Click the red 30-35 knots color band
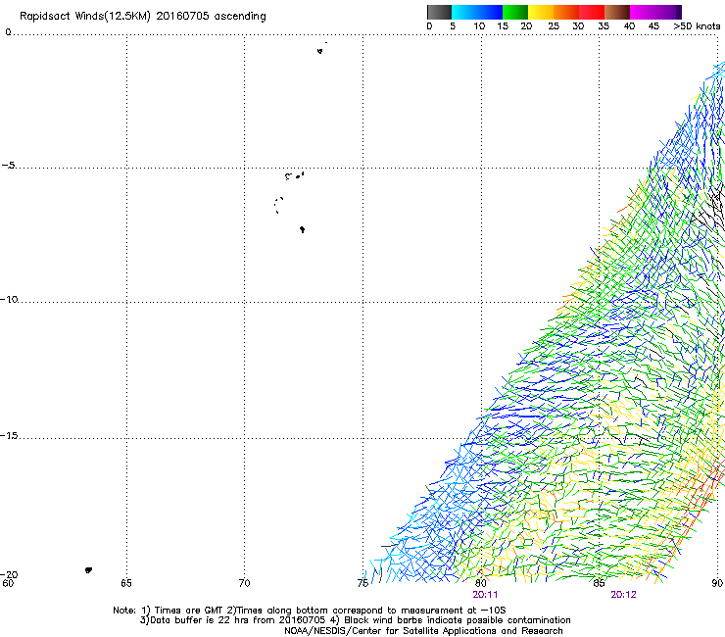The image size is (725, 637). point(592,12)
